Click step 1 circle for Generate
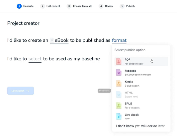Viewport: 177px width, 139px height. click(19, 6)
